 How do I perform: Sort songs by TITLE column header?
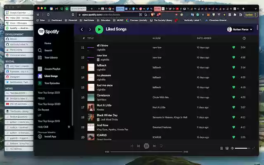90,38
